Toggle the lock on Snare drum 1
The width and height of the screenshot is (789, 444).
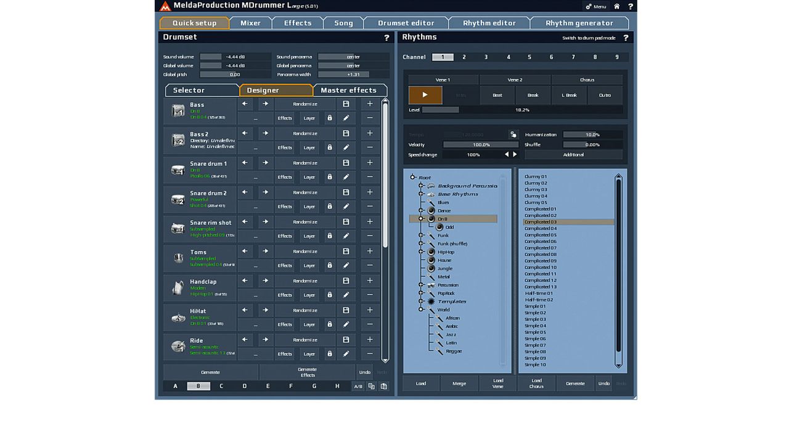coord(330,177)
